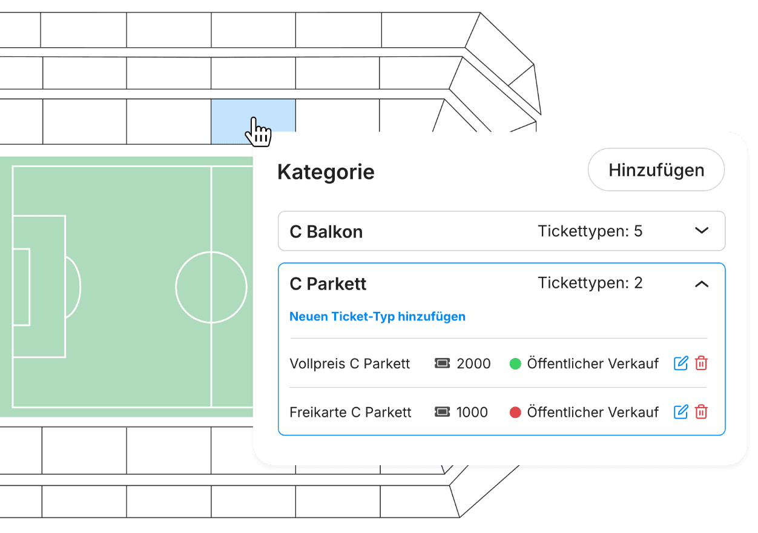This screenshot has width=758, height=533.
Task: Delete the Freikarte C Parkett ticket type
Action: point(701,412)
